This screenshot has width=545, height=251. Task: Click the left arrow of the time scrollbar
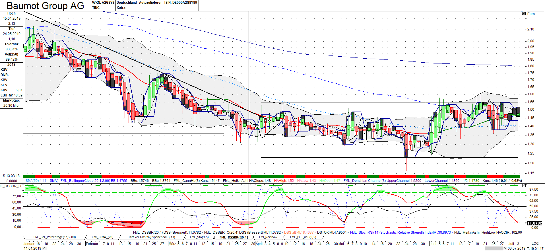(44, 248)
